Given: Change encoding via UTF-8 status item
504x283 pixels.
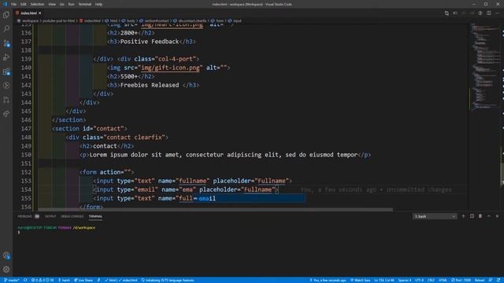Looking at the screenshot, I should [419, 280].
